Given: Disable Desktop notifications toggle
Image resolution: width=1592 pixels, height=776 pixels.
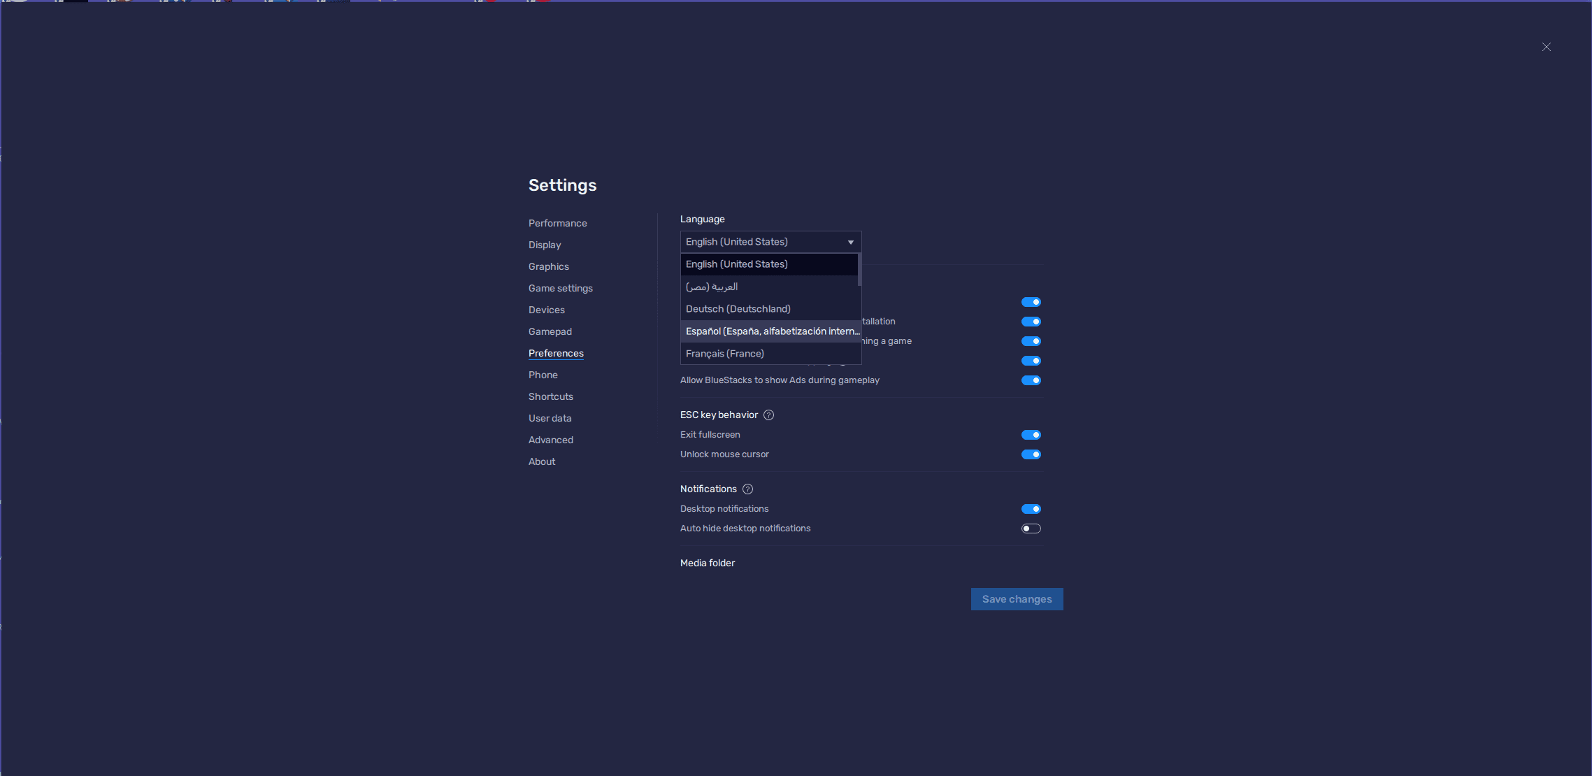Looking at the screenshot, I should (1031, 509).
